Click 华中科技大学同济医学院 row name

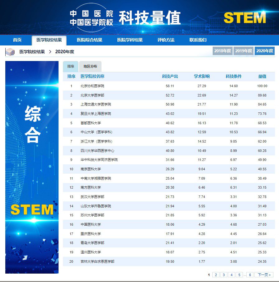(x=99, y=160)
